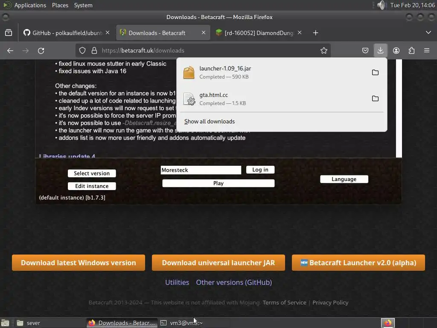The height and width of the screenshot is (328, 437).
Task: Open the Other versions (GitHub) link
Action: tap(234, 282)
